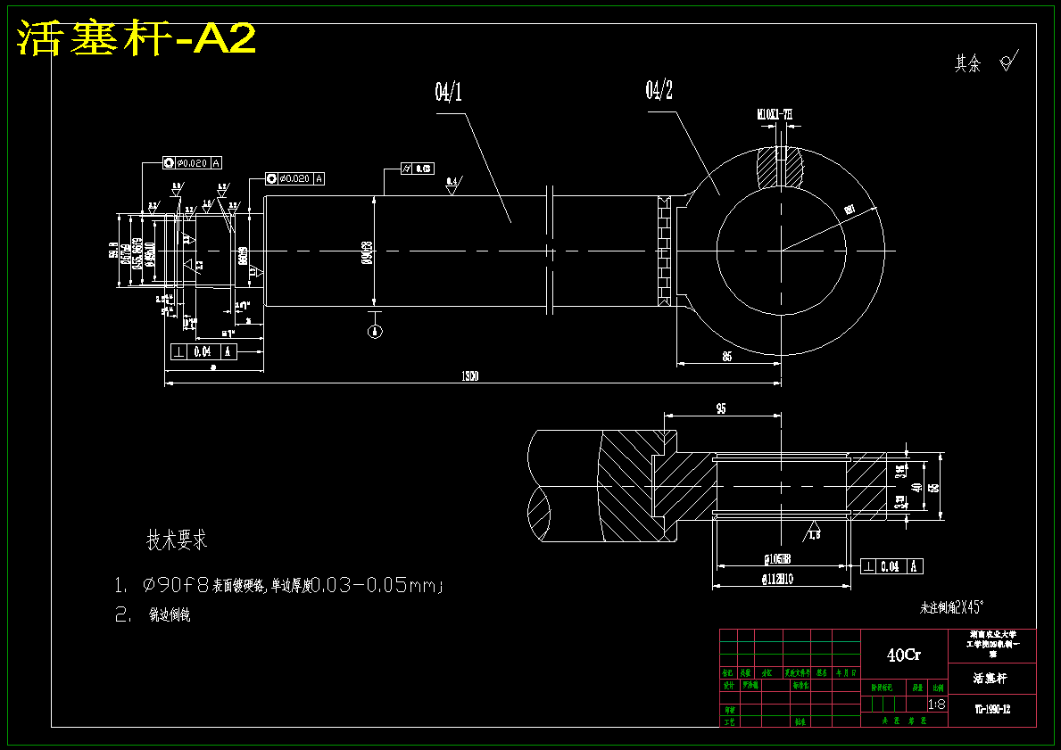Click the '标准化' label in title block

(x=800, y=685)
